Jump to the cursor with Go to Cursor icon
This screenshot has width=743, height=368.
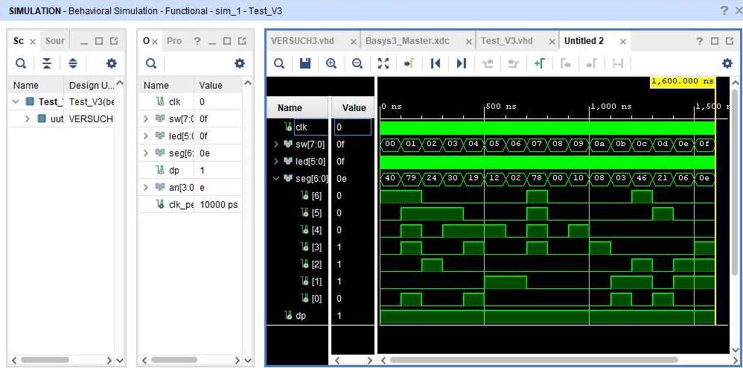(409, 63)
